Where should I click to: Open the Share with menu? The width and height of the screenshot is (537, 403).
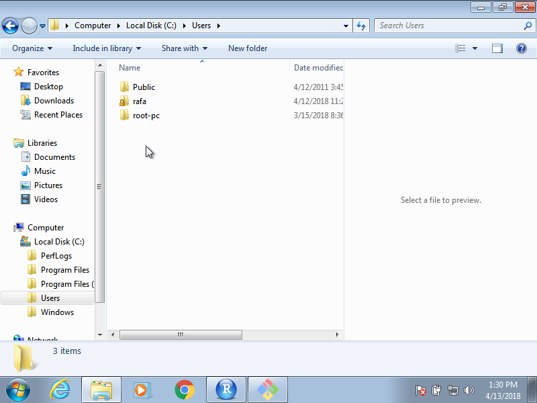(x=185, y=48)
